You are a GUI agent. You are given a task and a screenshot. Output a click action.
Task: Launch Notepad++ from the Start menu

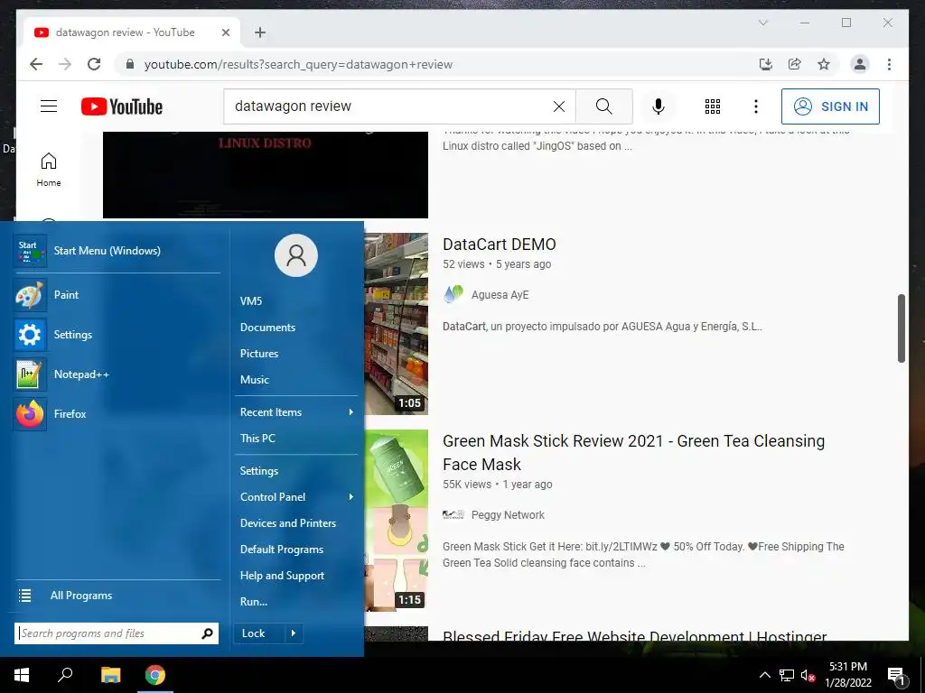click(x=117, y=374)
